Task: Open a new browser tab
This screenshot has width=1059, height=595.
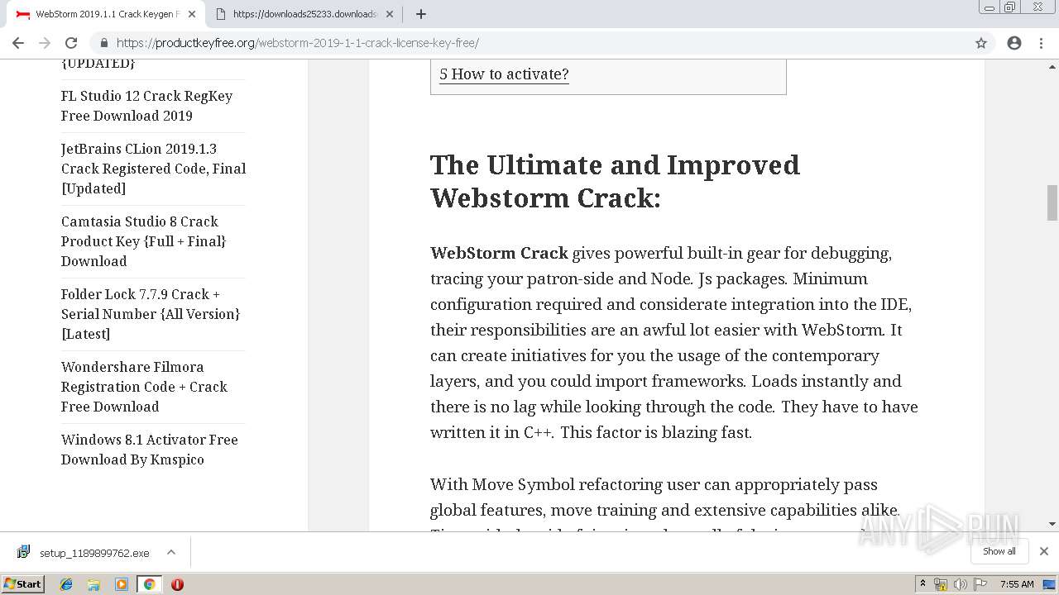Action: pos(420,14)
